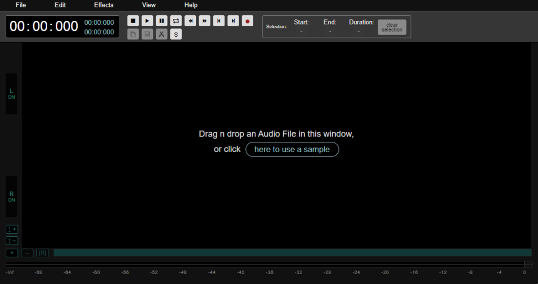This screenshot has width=538, height=284.
Task: Toggle loop playback icon
Action: 176,21
